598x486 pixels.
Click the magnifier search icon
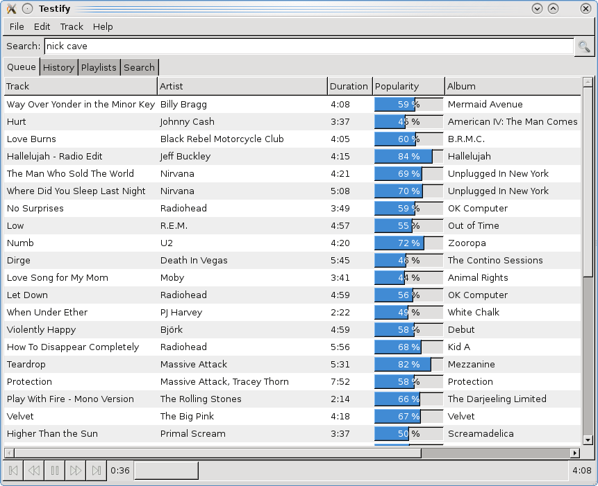click(x=584, y=46)
